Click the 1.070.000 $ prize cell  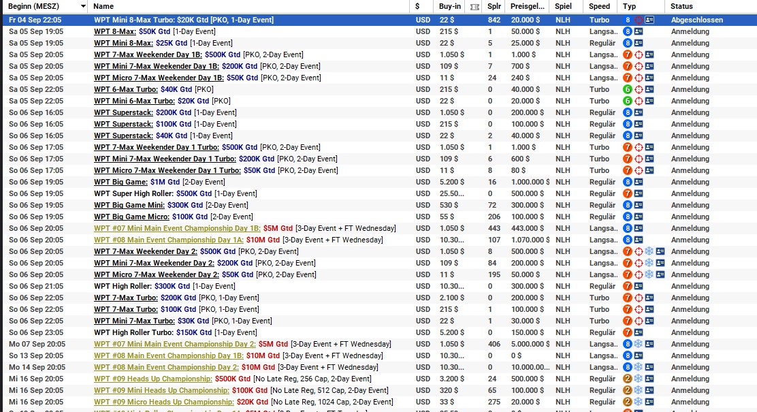530,240
